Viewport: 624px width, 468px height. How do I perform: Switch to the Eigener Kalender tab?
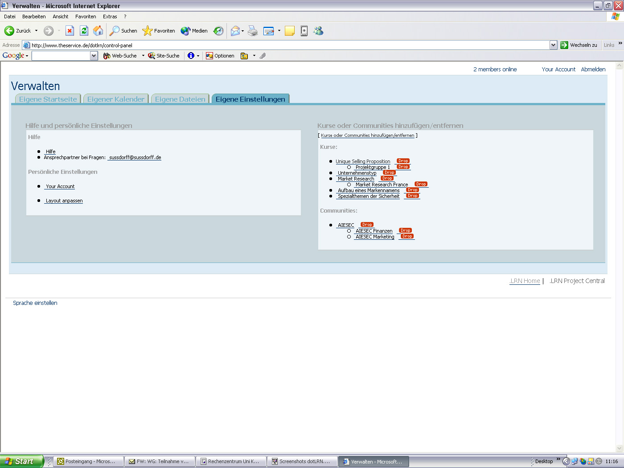click(115, 99)
